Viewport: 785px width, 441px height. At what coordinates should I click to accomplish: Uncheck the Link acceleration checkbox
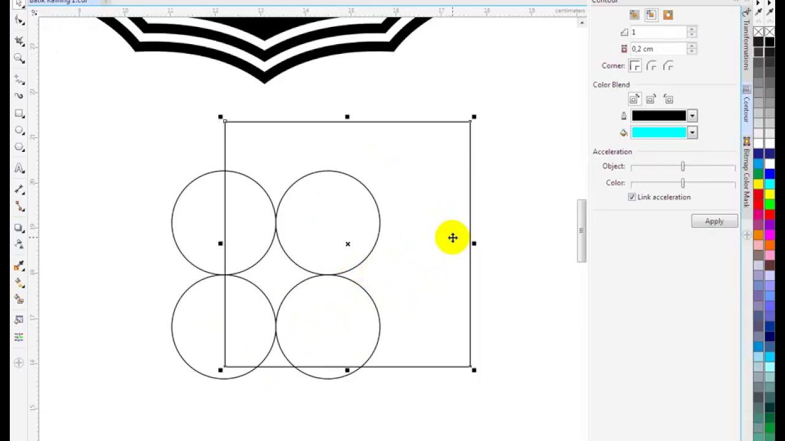(x=632, y=197)
